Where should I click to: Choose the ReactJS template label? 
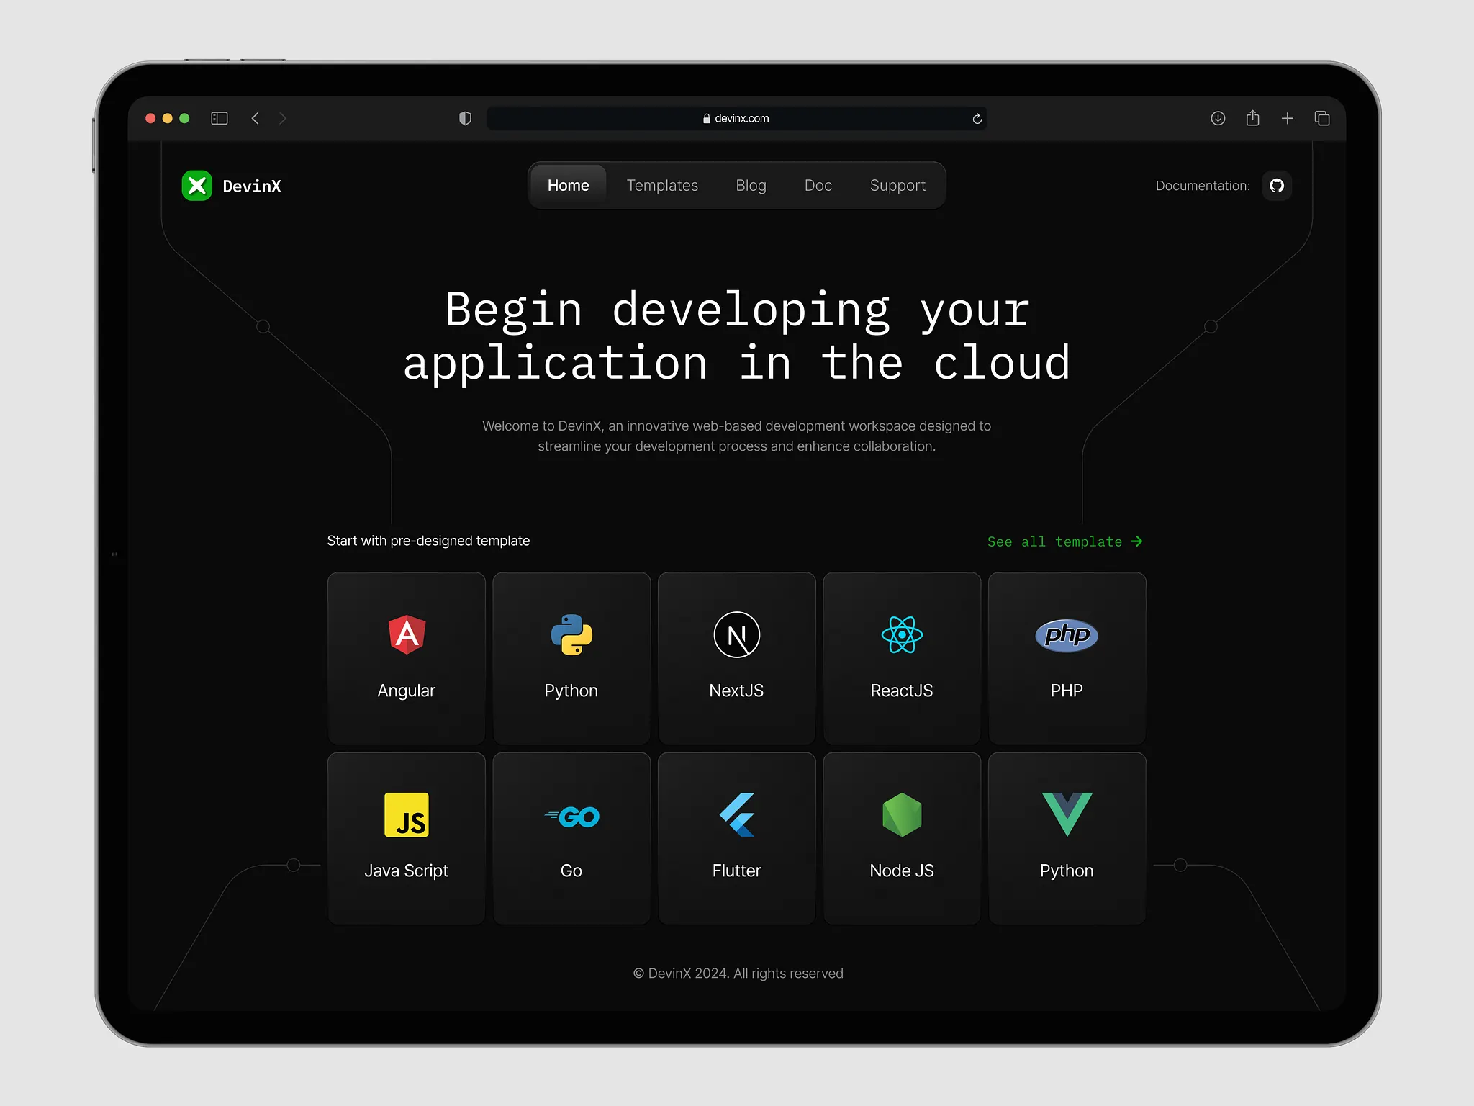click(902, 691)
